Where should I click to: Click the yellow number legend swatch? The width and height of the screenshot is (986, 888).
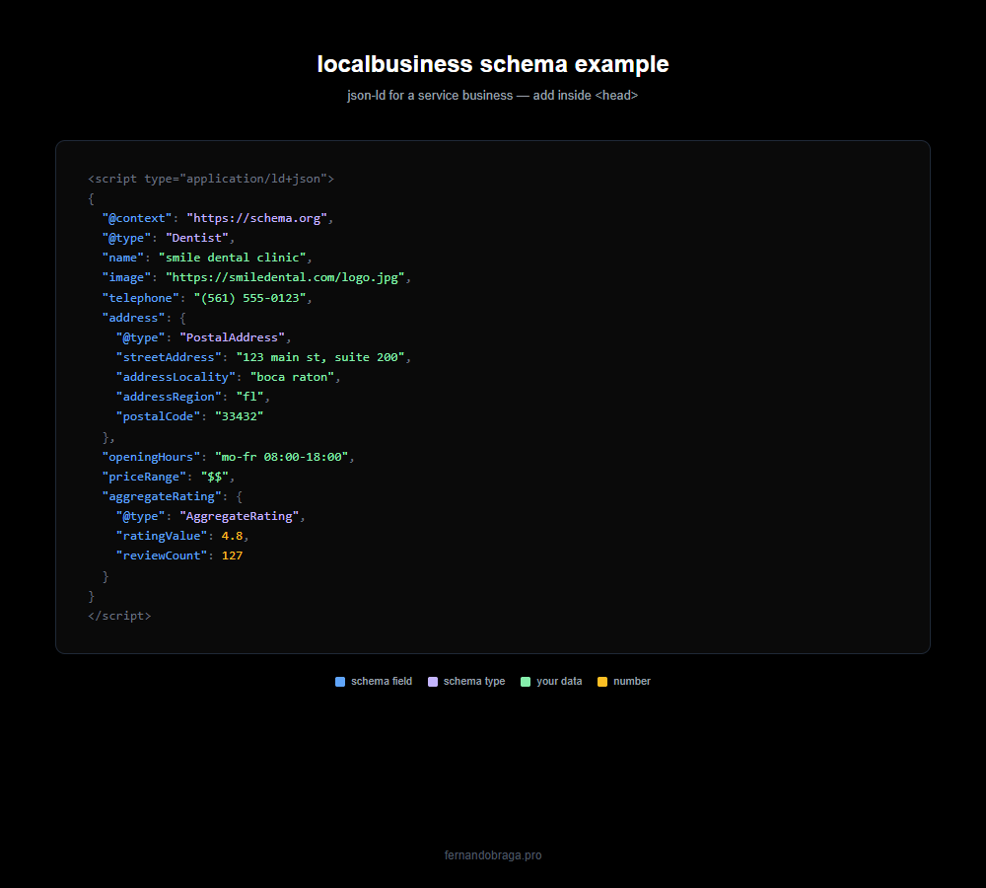(602, 682)
